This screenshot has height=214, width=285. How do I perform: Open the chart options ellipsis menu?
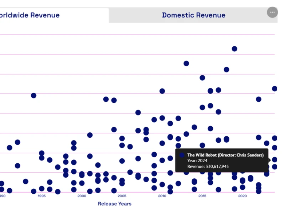click(x=272, y=12)
